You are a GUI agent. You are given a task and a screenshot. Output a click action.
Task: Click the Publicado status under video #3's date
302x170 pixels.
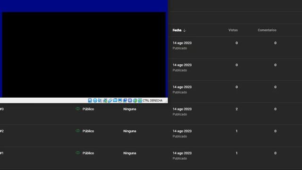(180, 114)
